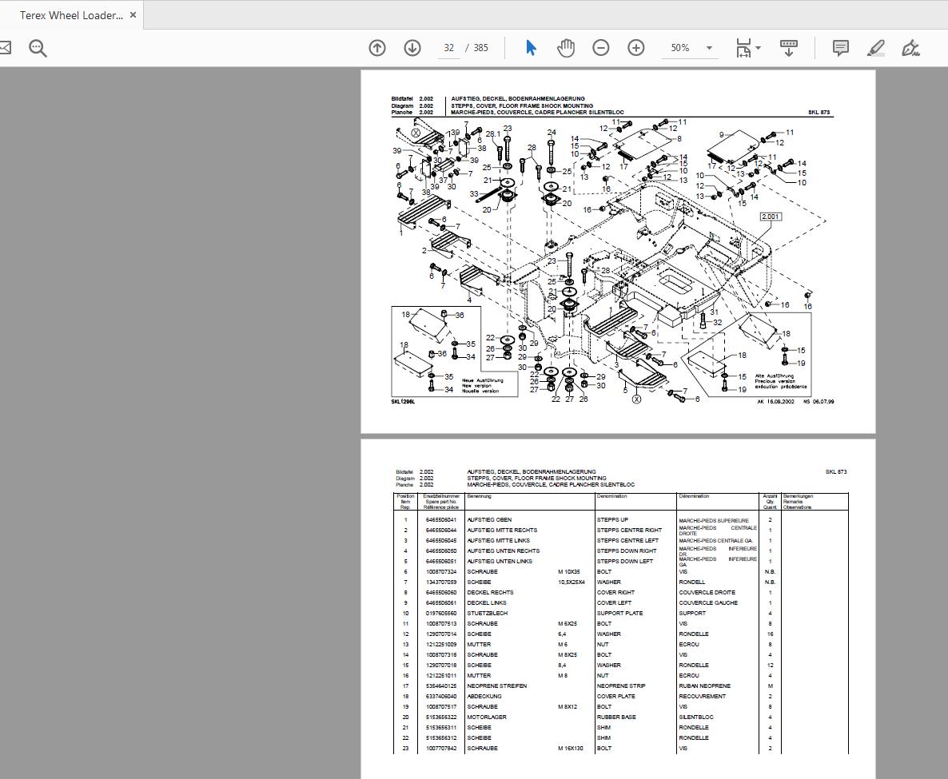
Task: Click part number 6465506041 in the table
Action: click(440, 520)
